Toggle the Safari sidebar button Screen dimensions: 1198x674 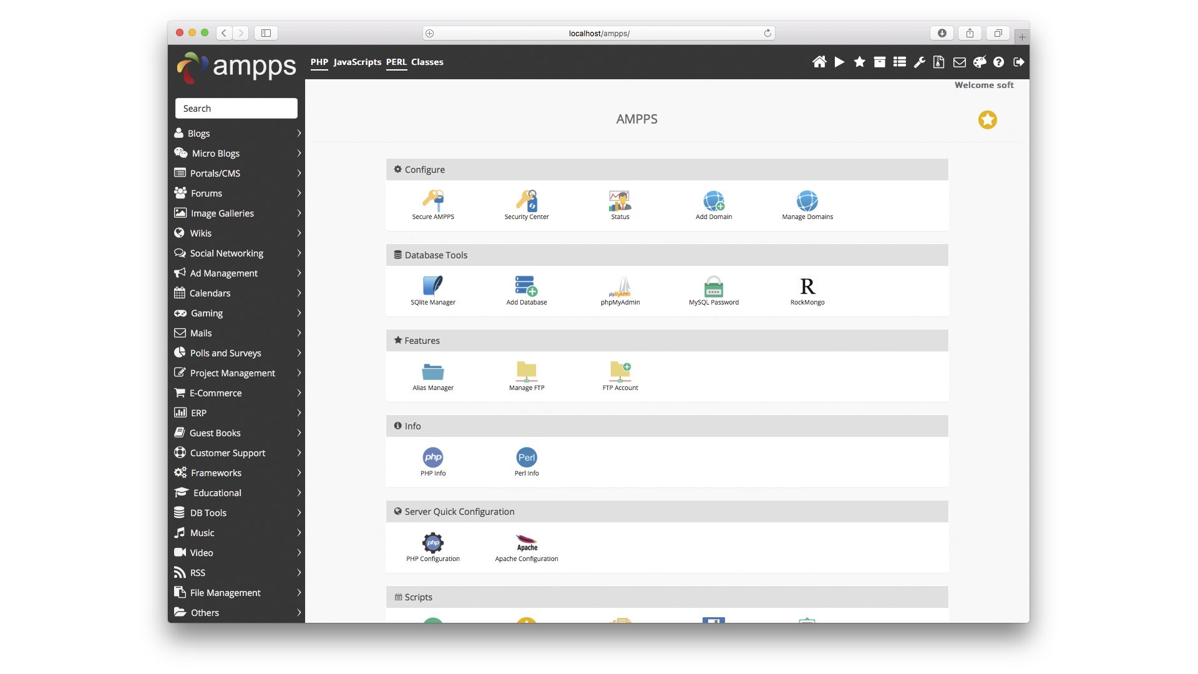click(266, 33)
